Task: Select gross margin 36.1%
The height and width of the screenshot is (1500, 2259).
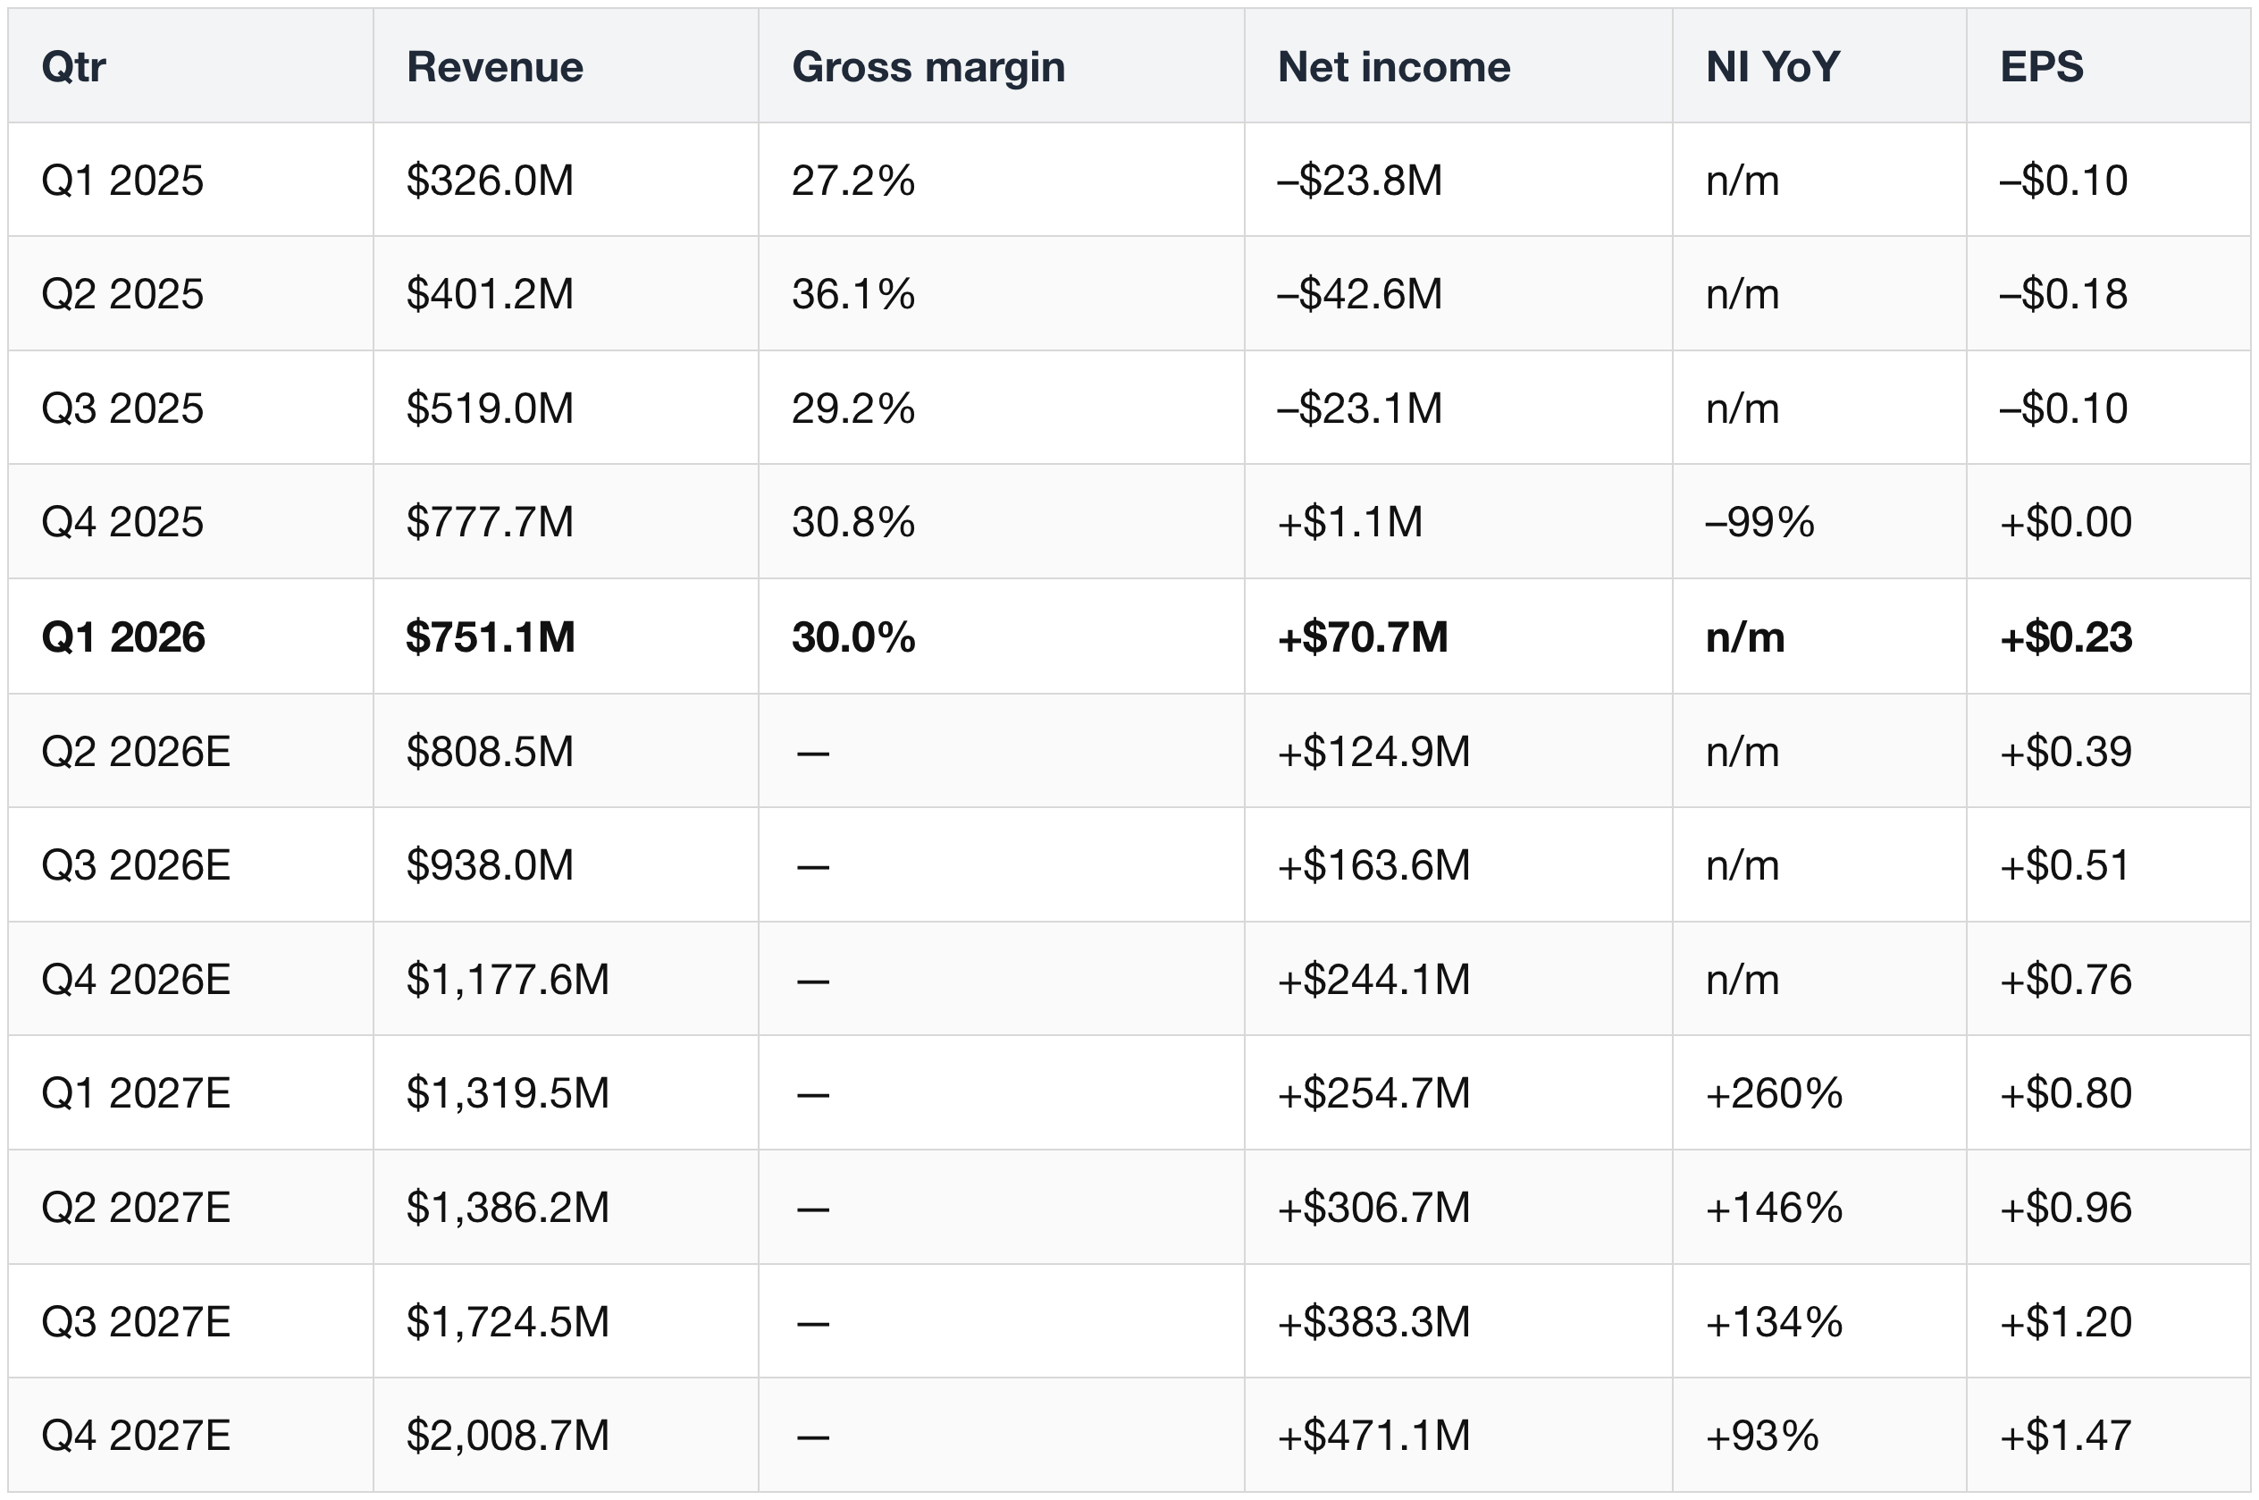Action: click(x=852, y=294)
